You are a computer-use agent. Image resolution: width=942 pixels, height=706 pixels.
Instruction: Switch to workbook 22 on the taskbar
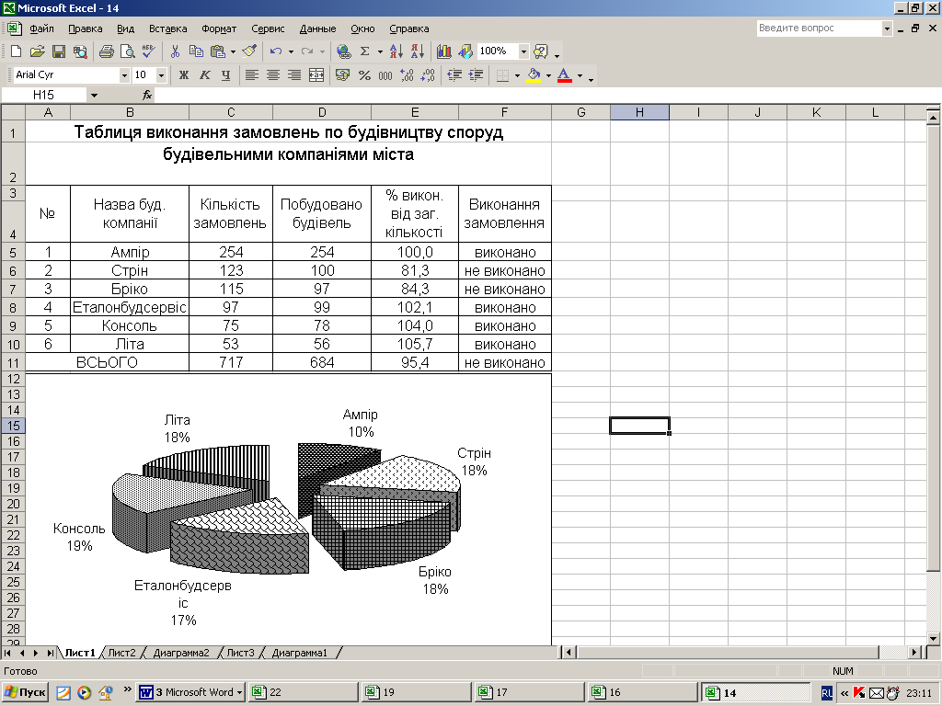click(x=303, y=692)
